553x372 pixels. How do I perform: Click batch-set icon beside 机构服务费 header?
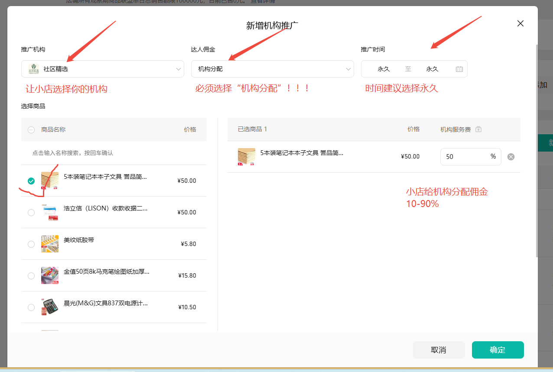(x=478, y=129)
